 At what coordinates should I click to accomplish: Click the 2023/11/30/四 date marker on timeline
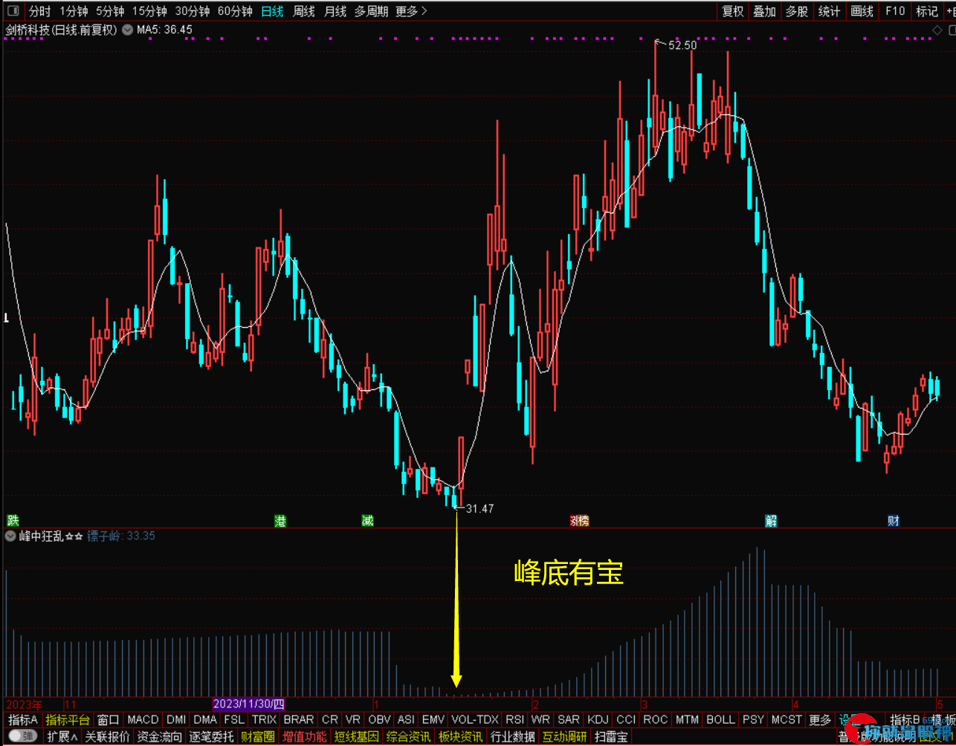248,704
